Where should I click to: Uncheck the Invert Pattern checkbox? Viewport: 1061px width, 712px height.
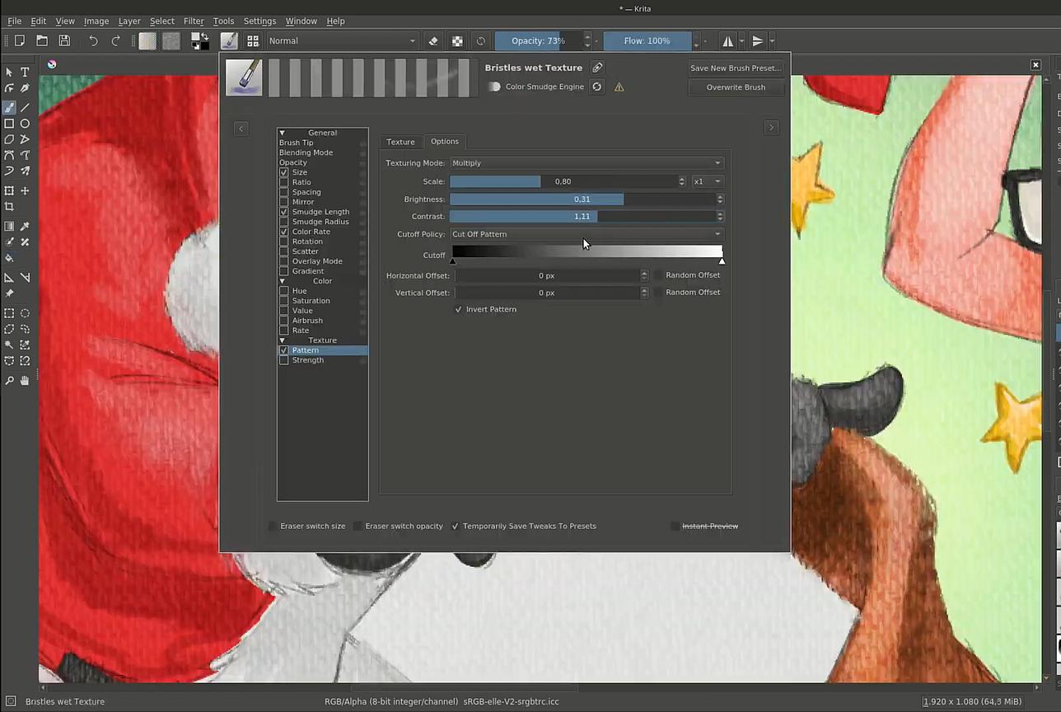click(458, 309)
